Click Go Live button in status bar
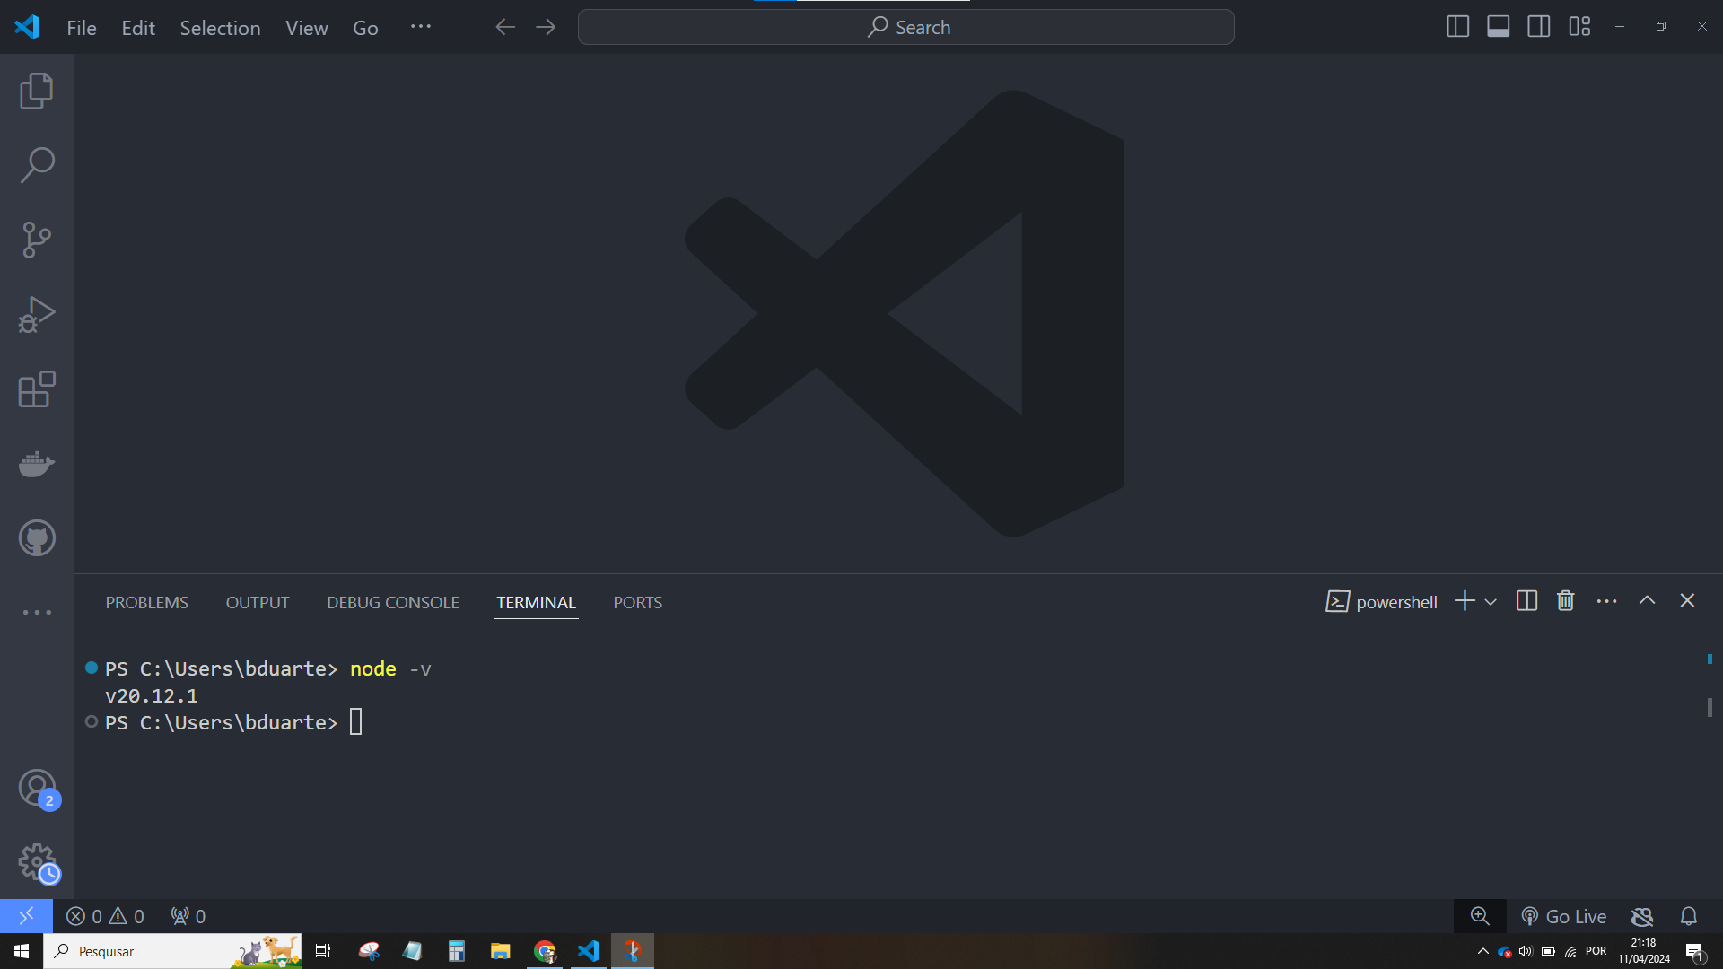The image size is (1723, 969). (x=1564, y=916)
